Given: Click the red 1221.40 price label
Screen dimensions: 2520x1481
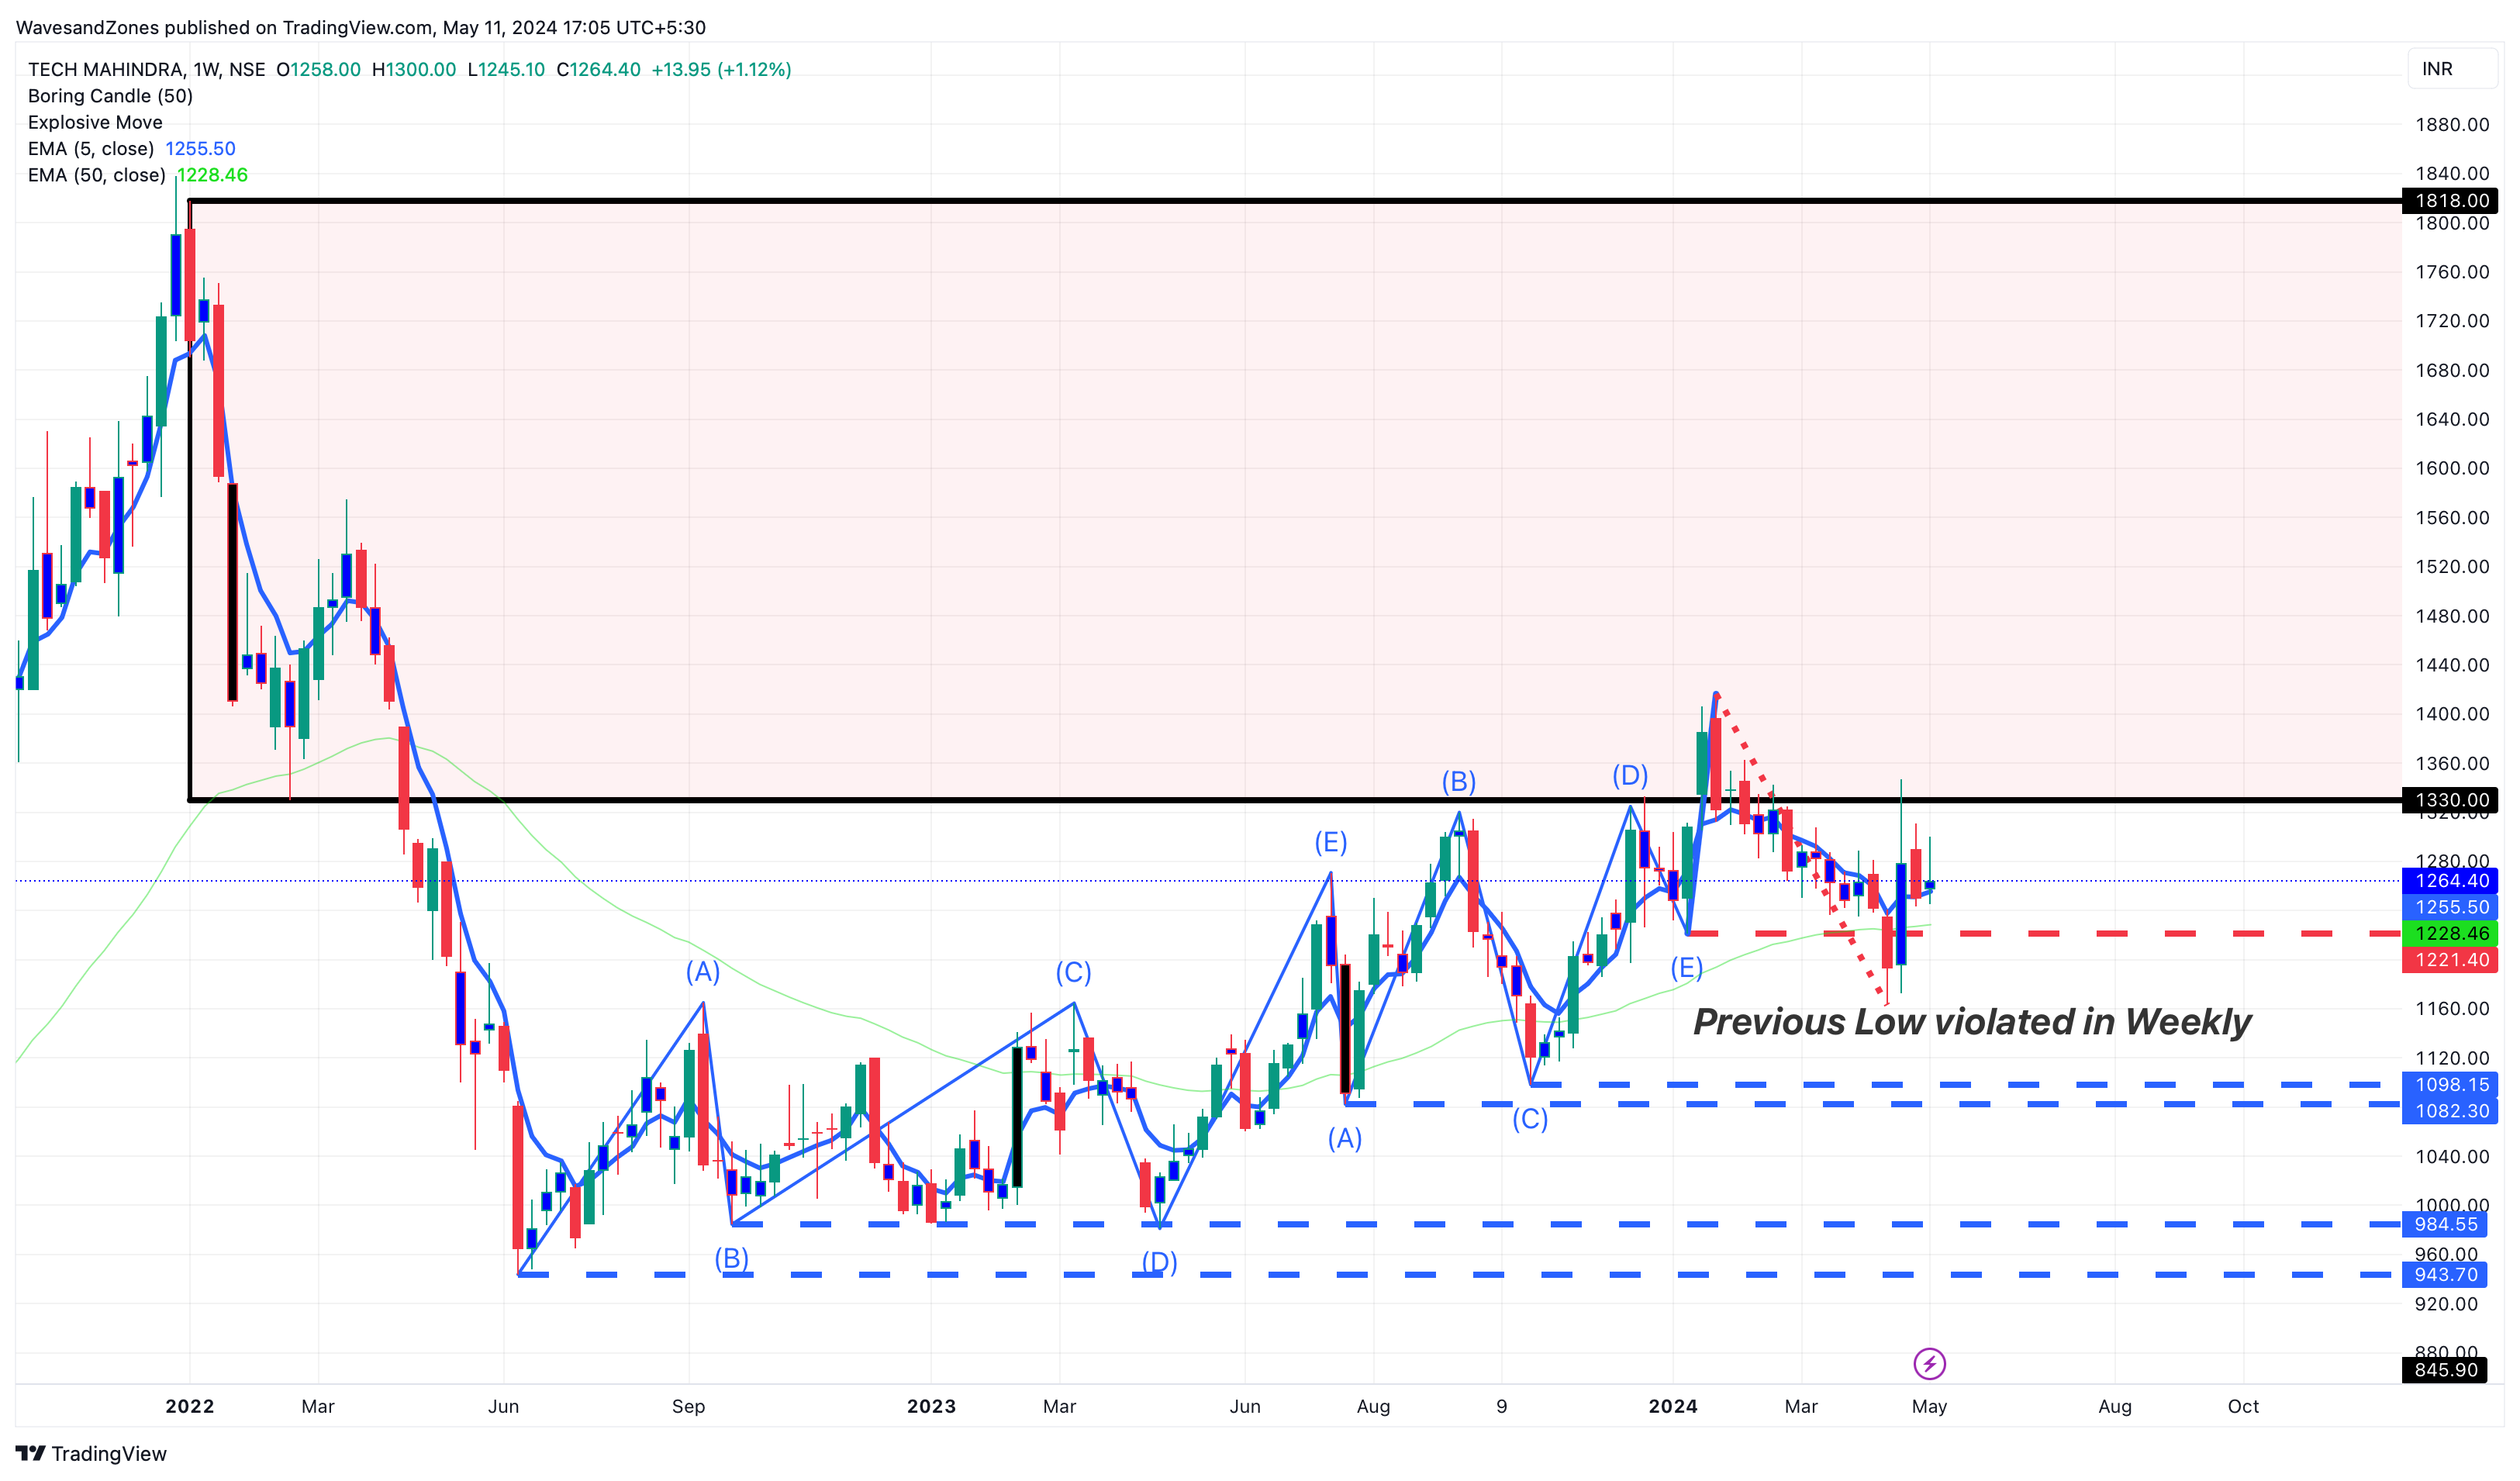Looking at the screenshot, I should tap(2450, 960).
